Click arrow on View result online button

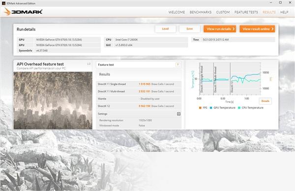point(272,29)
